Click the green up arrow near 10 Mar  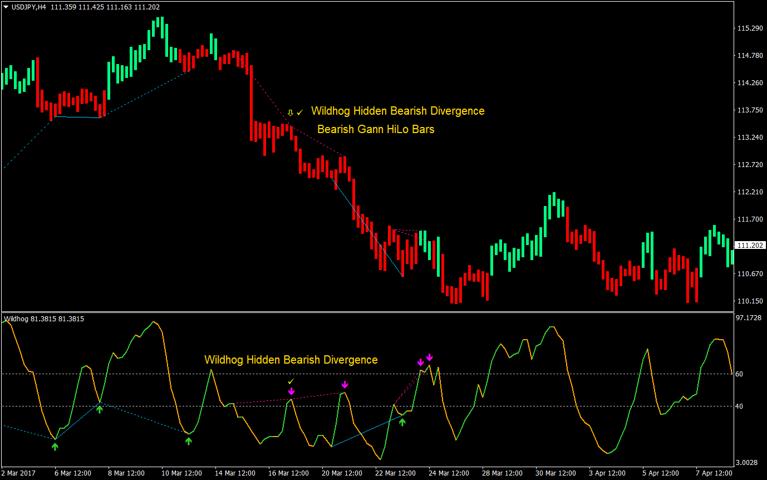[188, 442]
